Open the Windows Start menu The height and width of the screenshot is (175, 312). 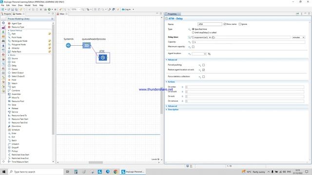coord(4,172)
